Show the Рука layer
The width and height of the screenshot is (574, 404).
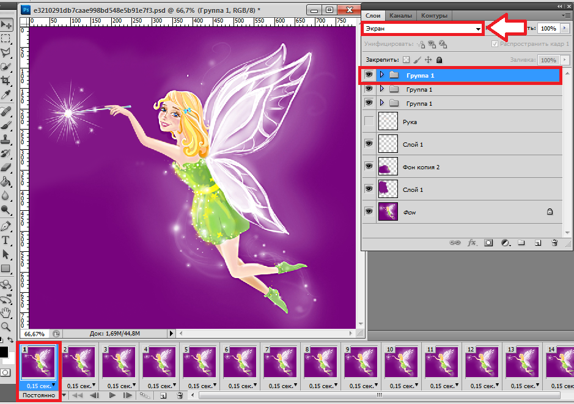[369, 122]
